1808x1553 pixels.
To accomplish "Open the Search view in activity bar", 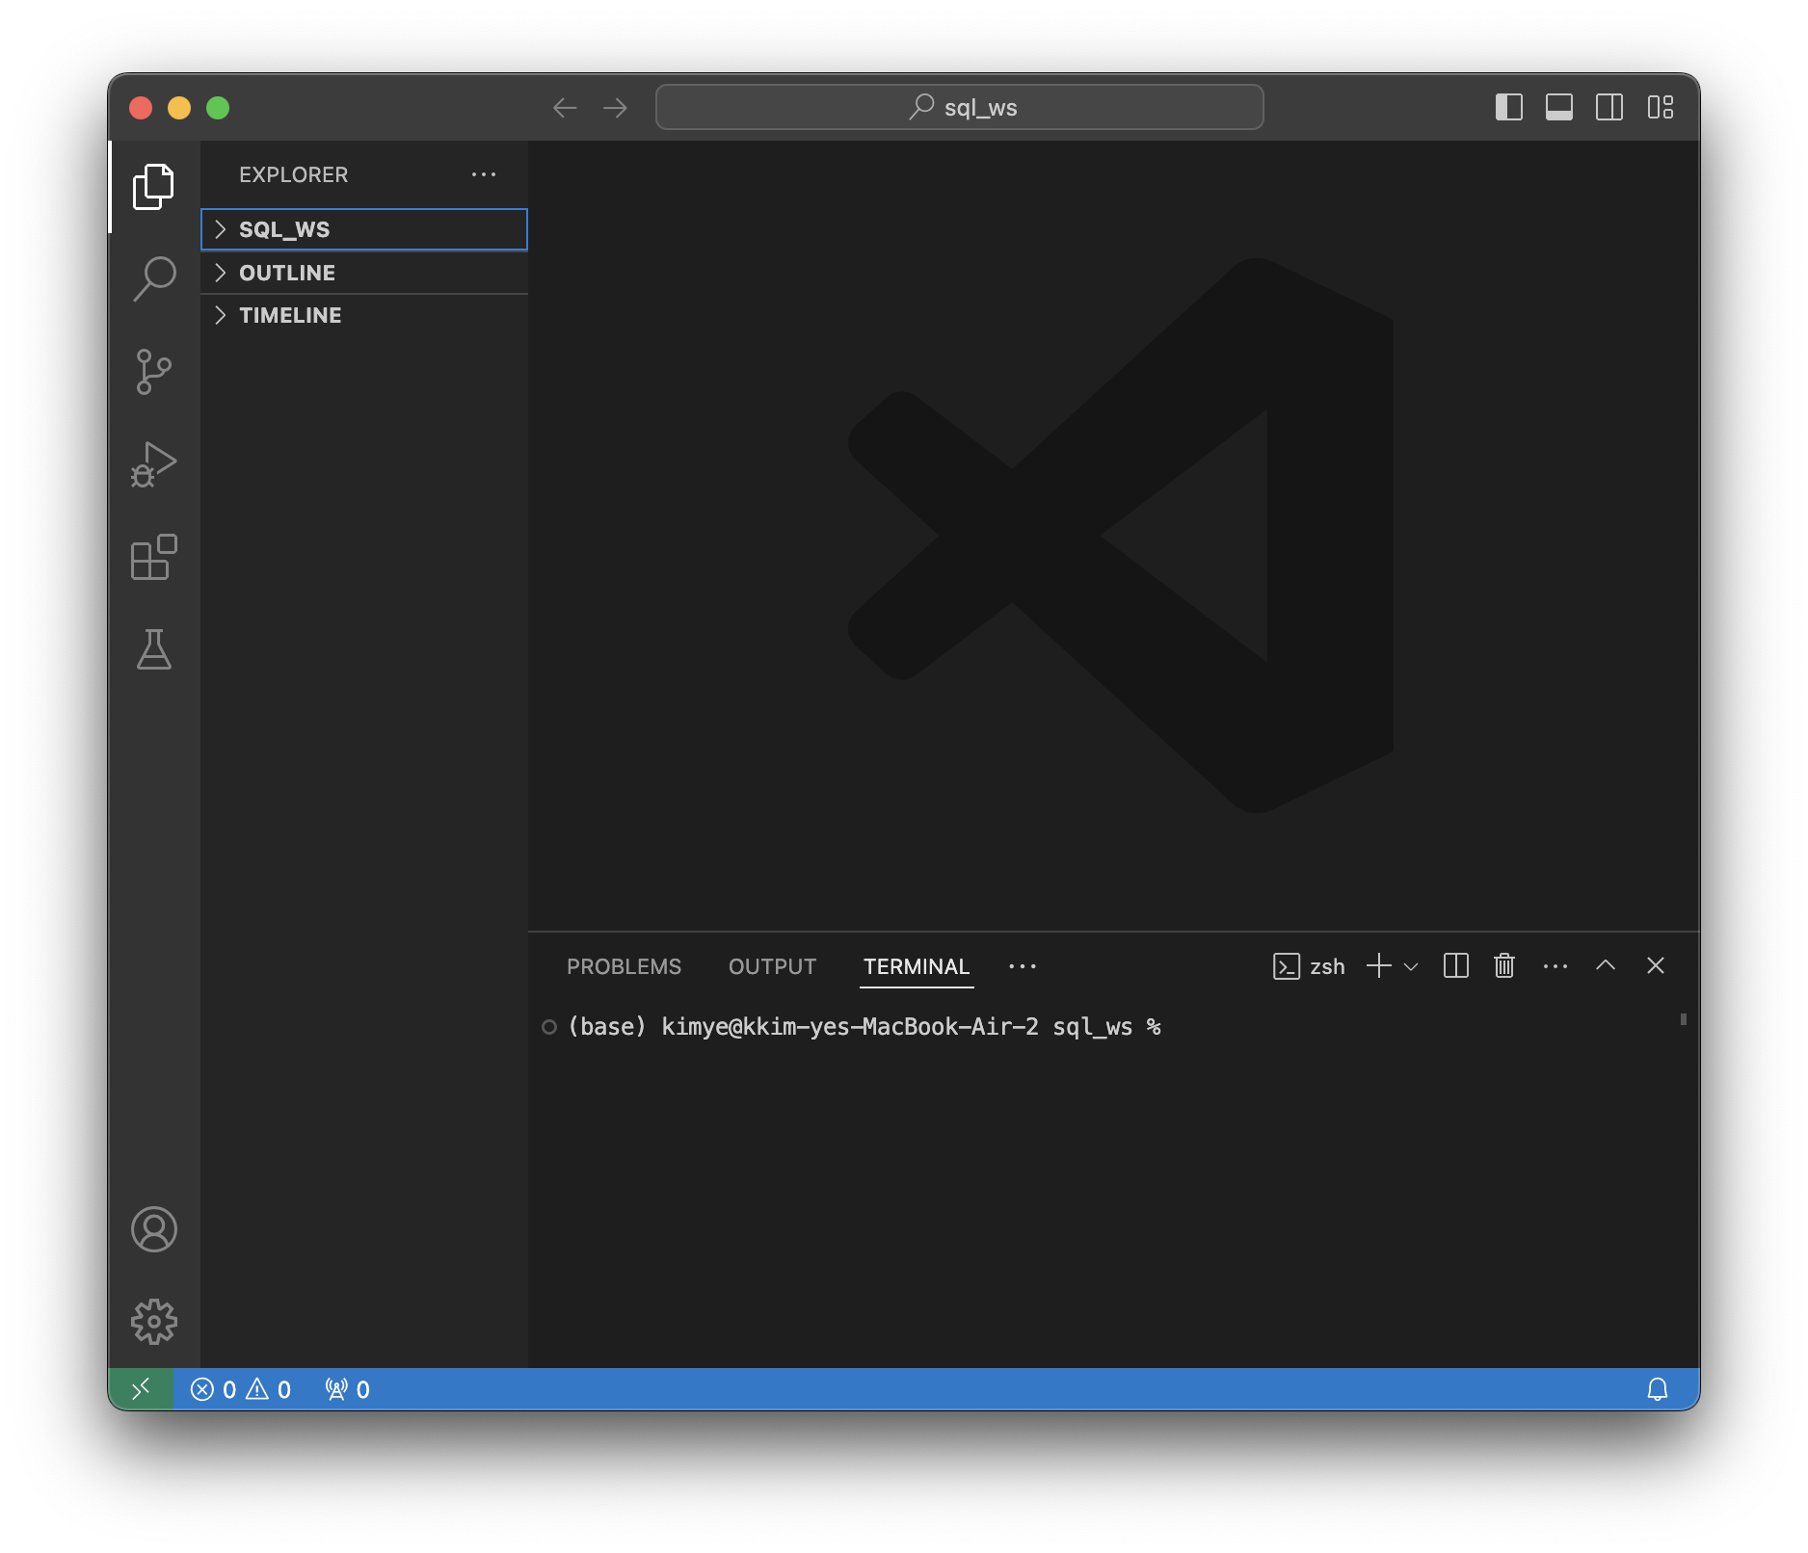I will coord(153,279).
